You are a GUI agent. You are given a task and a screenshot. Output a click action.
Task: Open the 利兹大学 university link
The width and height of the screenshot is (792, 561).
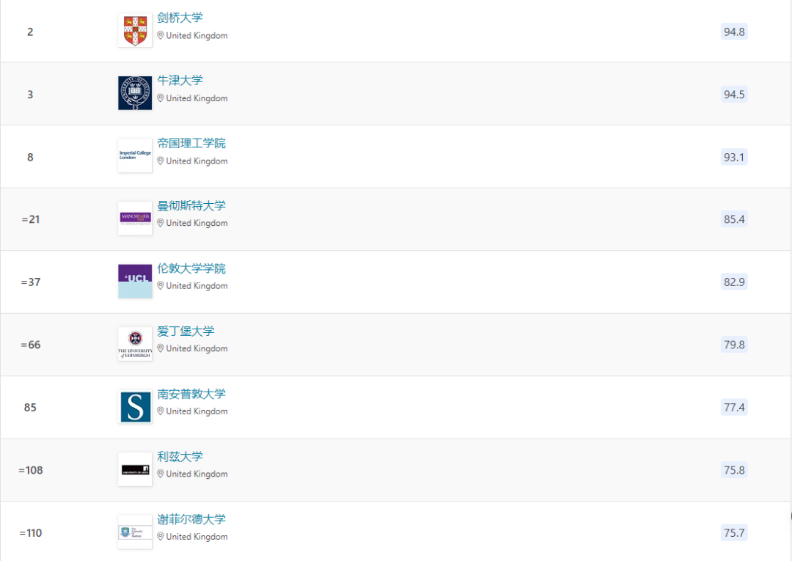pyautogui.click(x=178, y=457)
